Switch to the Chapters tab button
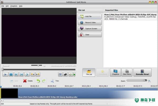The image size is (158, 106). point(116,73)
